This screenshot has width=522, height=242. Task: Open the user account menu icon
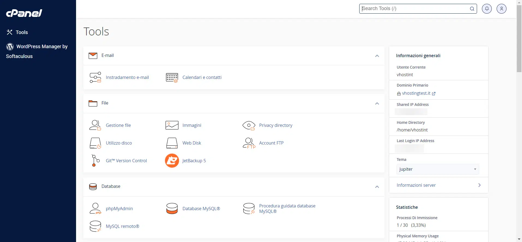(502, 9)
